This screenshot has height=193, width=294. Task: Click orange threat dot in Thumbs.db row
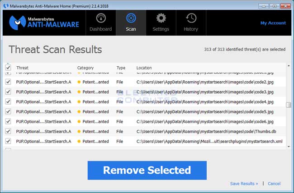pos(79,132)
